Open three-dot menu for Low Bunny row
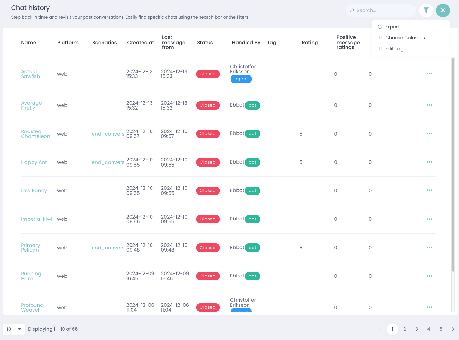This screenshot has height=340, width=459. point(429,190)
